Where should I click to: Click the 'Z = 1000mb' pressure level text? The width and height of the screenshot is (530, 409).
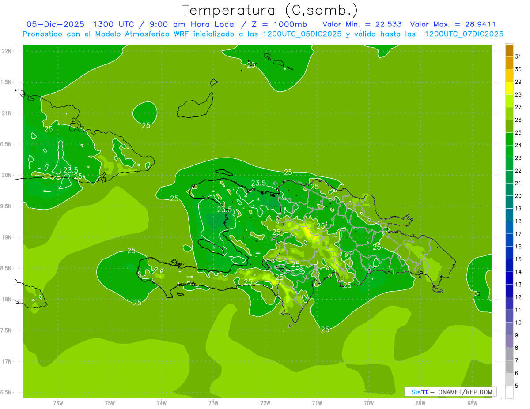(x=280, y=24)
